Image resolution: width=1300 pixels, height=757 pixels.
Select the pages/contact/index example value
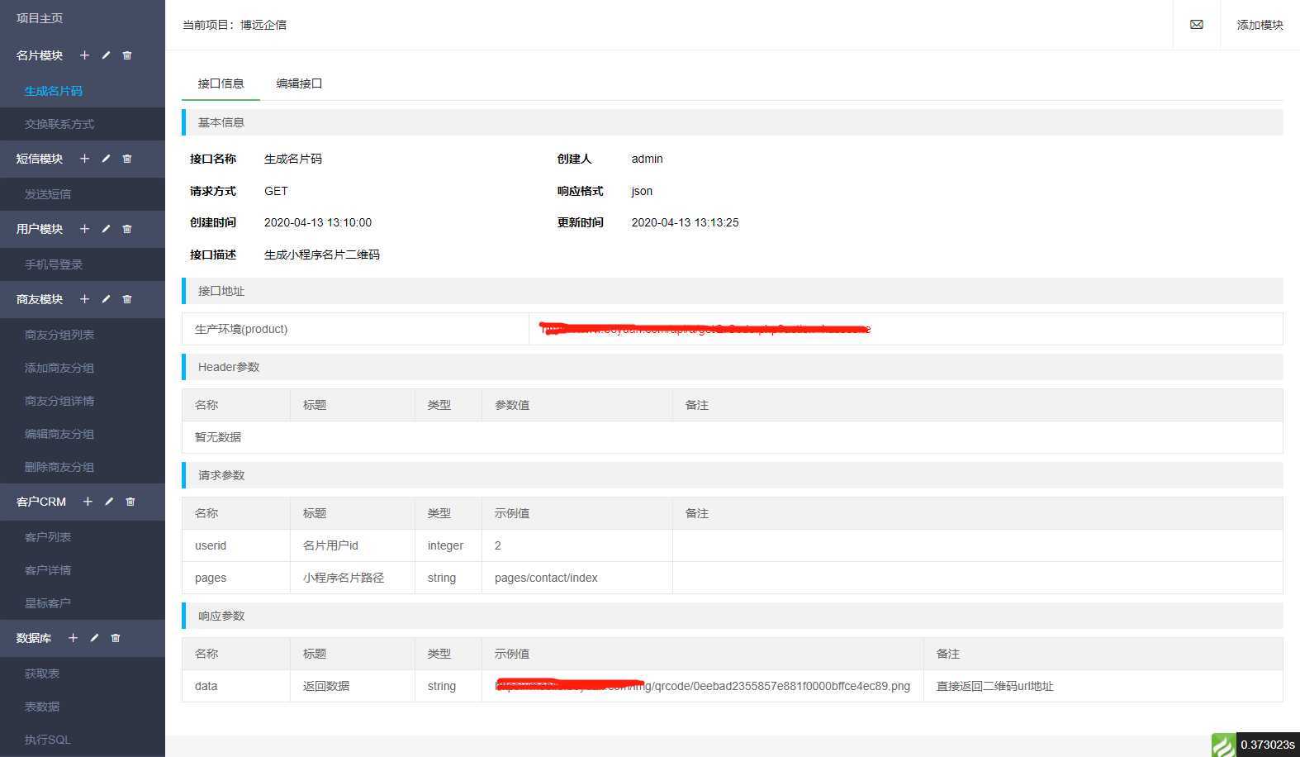pyautogui.click(x=546, y=578)
